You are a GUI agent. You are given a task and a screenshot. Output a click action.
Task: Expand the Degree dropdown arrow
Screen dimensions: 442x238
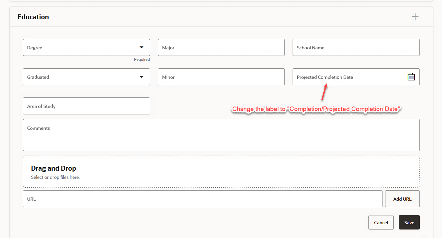[x=141, y=47]
